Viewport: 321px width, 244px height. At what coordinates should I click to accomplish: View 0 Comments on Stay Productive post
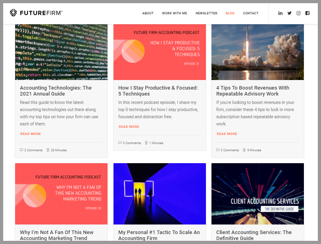pos(132,143)
